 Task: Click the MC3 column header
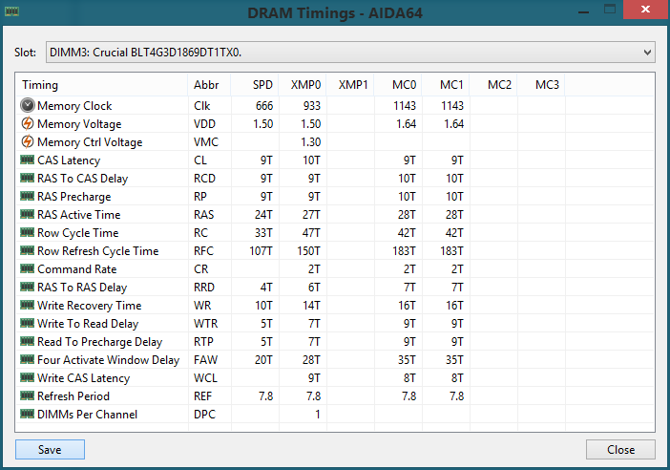542,85
